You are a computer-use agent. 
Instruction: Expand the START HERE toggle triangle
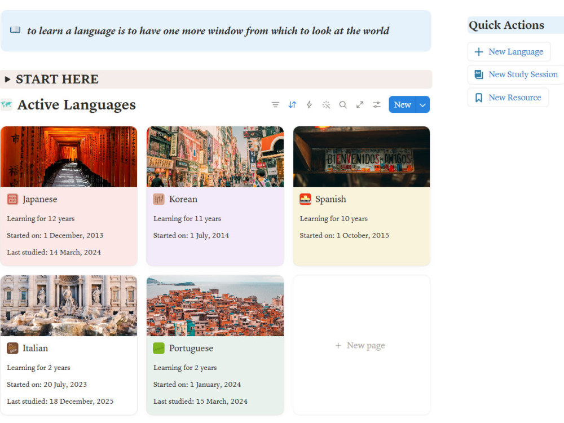tap(7, 79)
